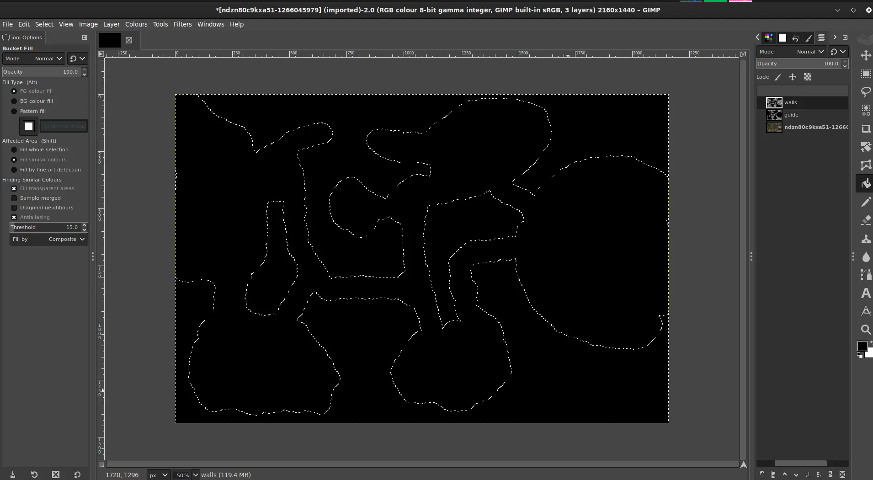Activate the Text tool
The image size is (873, 480).
point(866,293)
